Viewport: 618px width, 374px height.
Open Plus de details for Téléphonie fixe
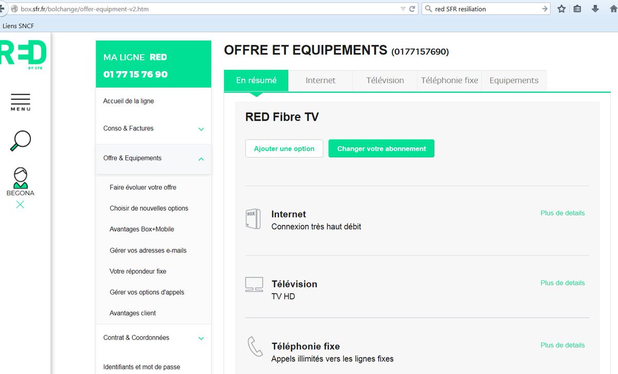[562, 345]
